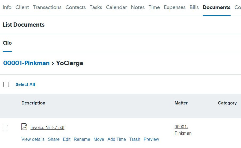Switch to the Transactions tab

[47, 7]
